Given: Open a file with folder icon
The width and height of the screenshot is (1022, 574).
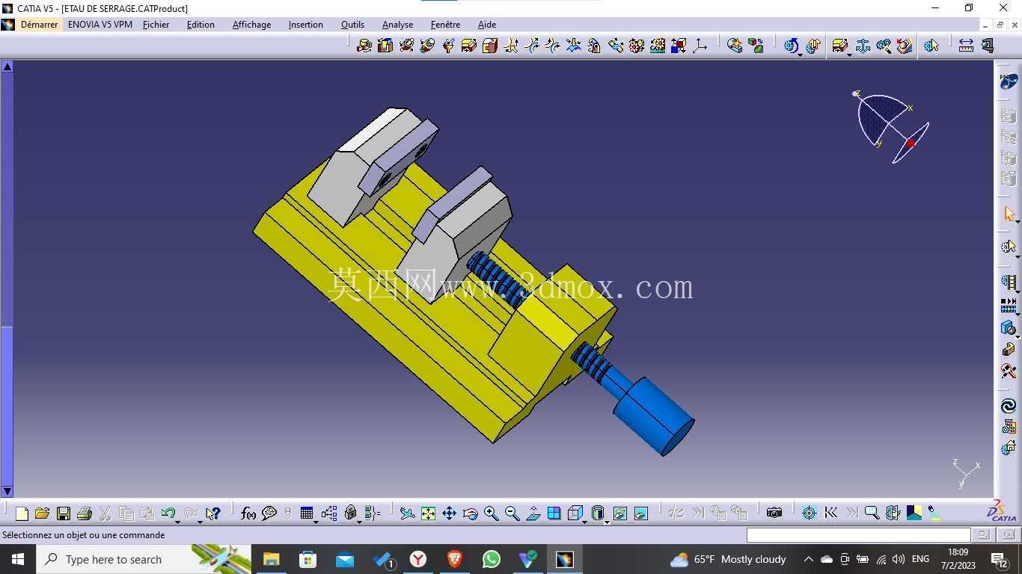Looking at the screenshot, I should [43, 513].
